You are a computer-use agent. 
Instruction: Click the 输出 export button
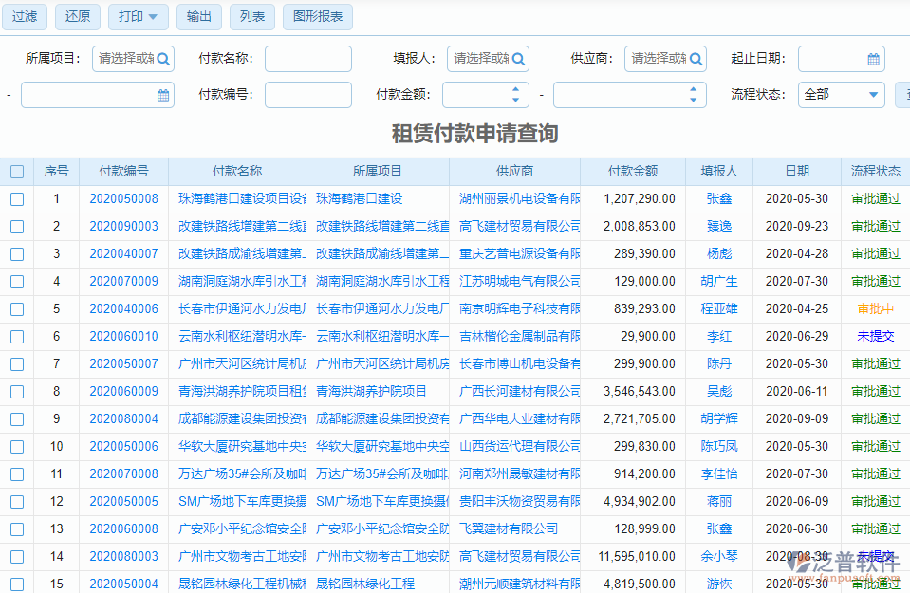(199, 17)
